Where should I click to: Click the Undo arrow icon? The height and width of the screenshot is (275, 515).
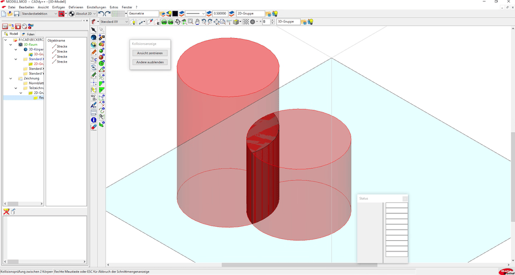[x=101, y=14]
